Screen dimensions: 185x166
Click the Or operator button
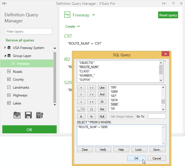102,102
